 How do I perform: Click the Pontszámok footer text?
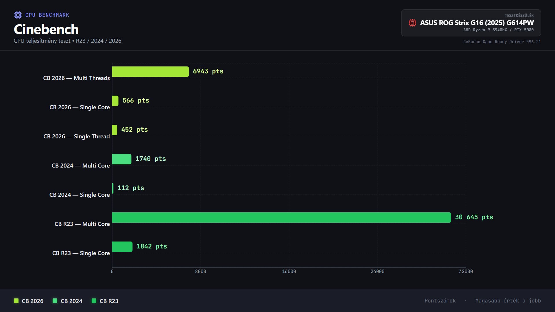(440, 301)
